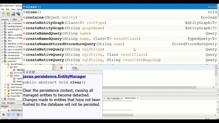Image resolution: width=219 pixels, height=123 pixels.
Task: Click the Dependencies folder icon
Action: click(8, 90)
